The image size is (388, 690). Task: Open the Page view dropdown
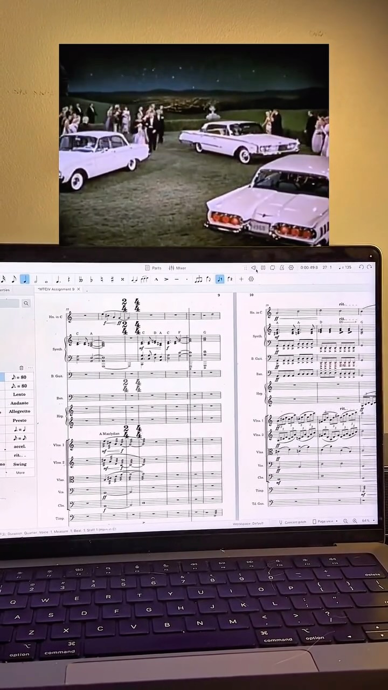point(325,521)
